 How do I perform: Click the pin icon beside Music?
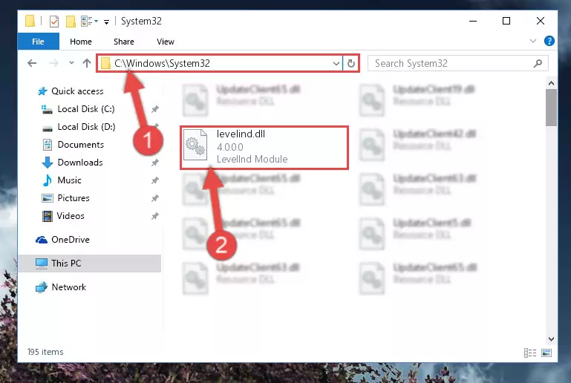click(x=155, y=180)
